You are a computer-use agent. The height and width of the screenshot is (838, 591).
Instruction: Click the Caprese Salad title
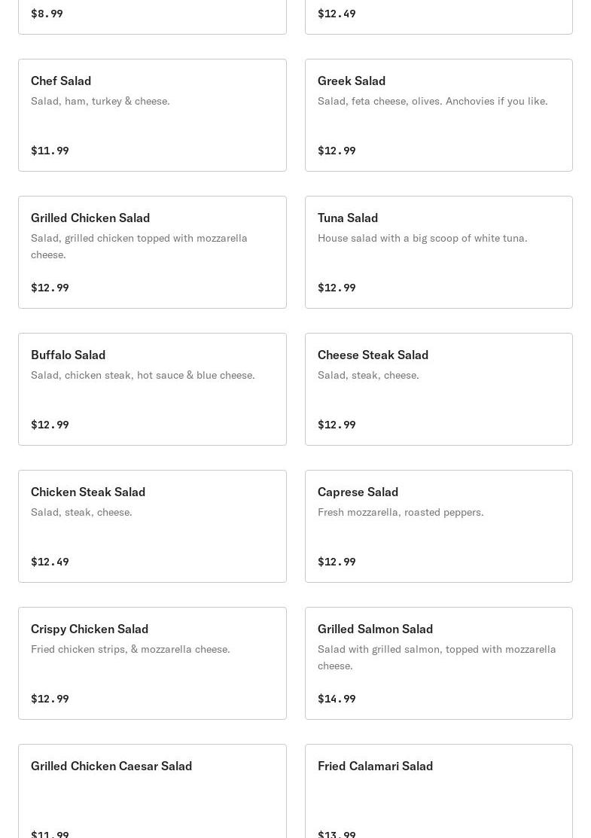[x=358, y=492]
